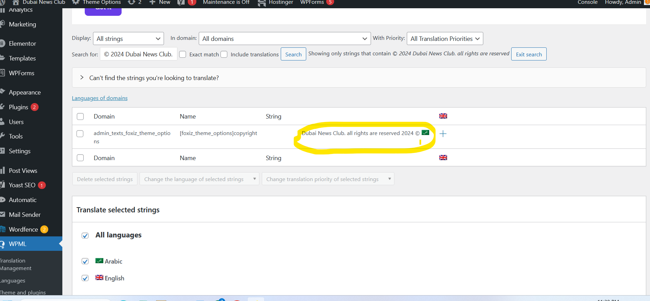Click Howdy, Admin account link

(x=623, y=2)
